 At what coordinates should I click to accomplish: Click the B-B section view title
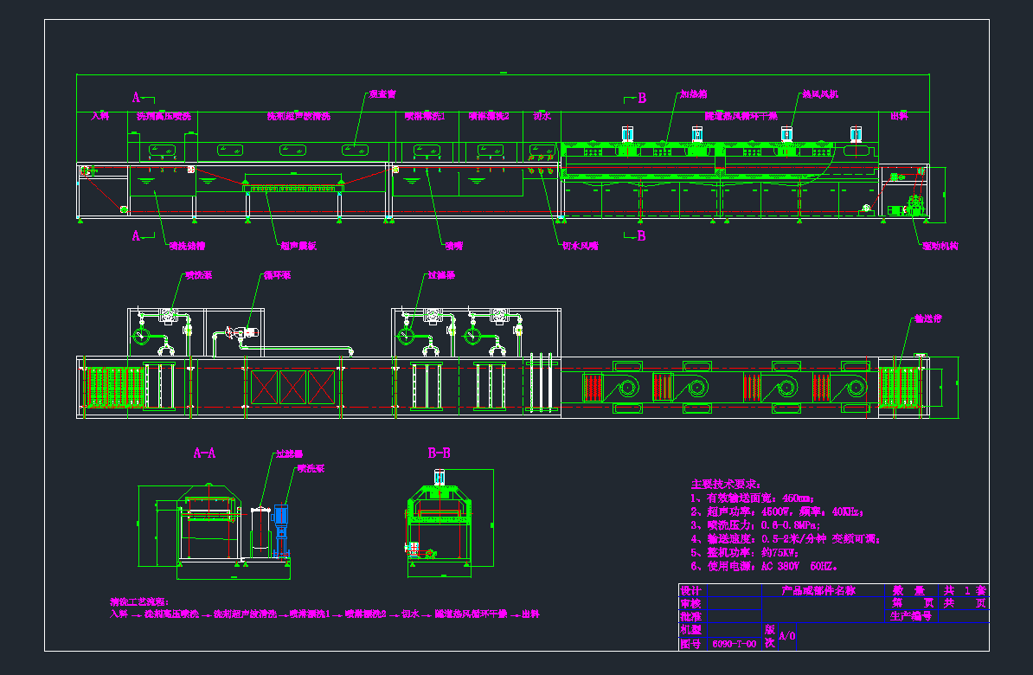[439, 453]
